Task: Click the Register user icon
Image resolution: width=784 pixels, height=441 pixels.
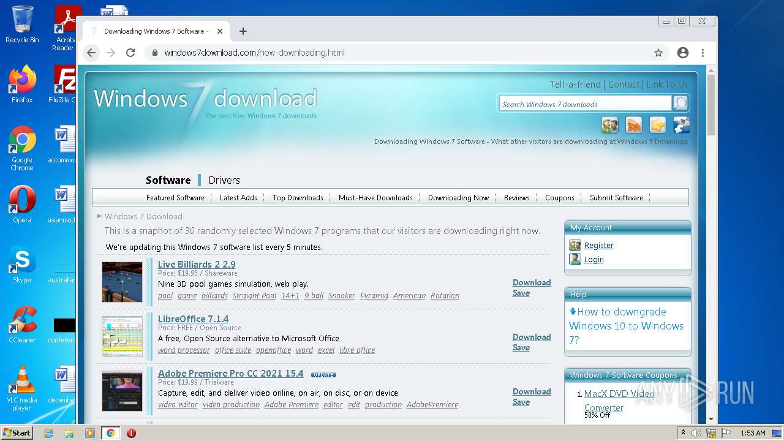Action: [575, 245]
